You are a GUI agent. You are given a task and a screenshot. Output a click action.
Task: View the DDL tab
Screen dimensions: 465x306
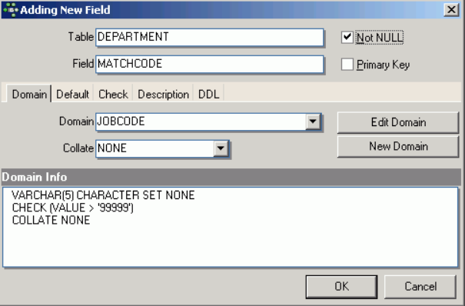(208, 95)
